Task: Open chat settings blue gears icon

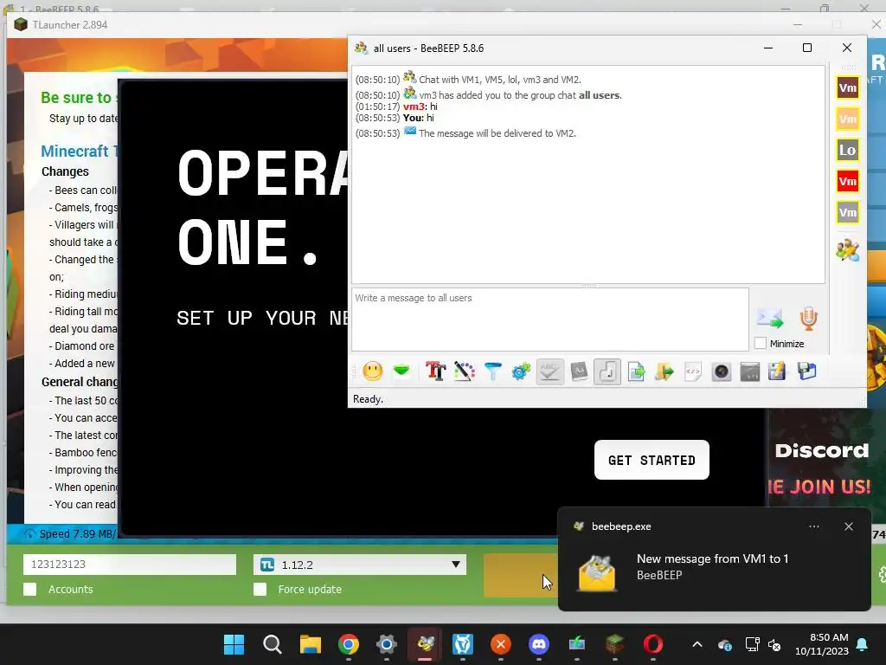Action: [521, 371]
